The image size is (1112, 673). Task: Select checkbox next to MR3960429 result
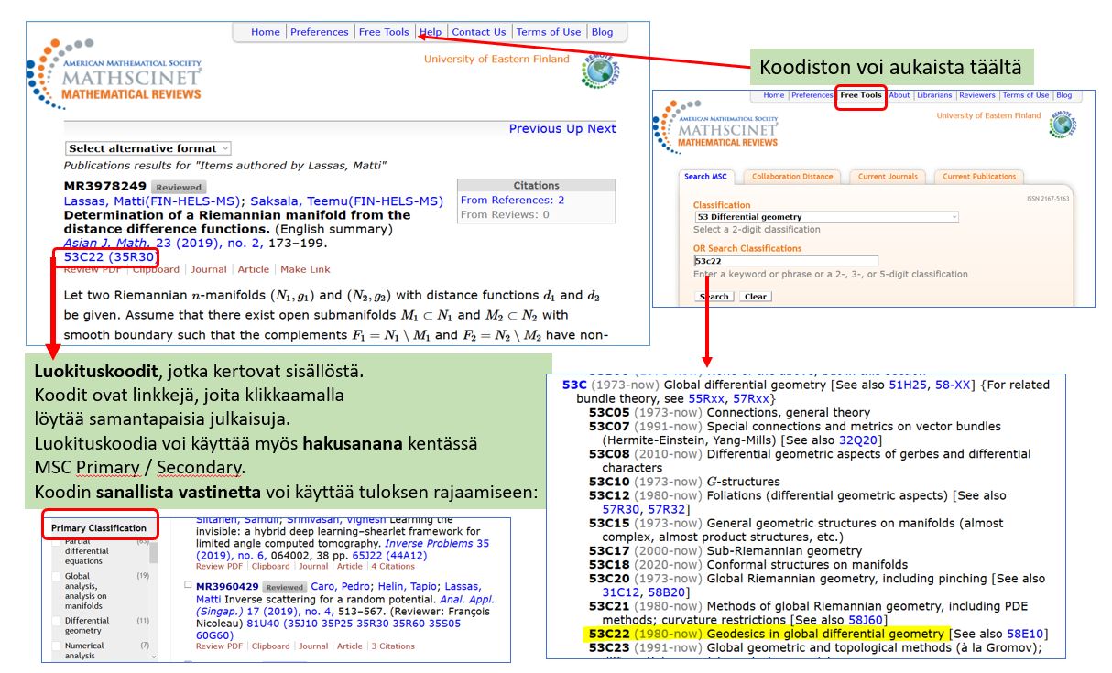point(188,585)
